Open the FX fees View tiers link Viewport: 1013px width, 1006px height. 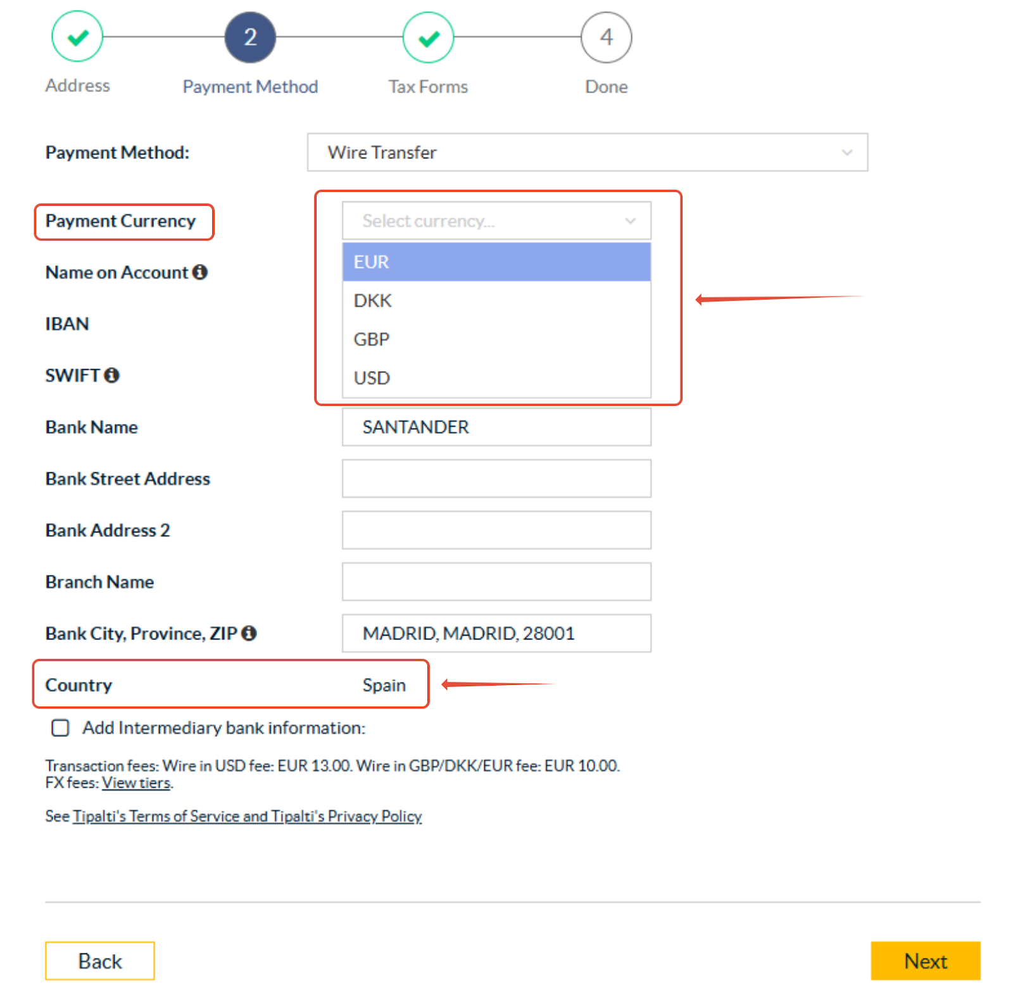[x=136, y=783]
